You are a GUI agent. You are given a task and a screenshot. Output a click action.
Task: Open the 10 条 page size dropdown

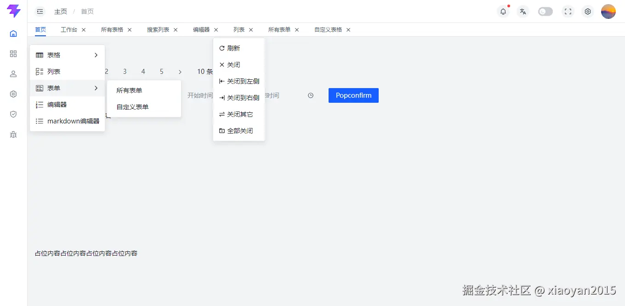[x=205, y=72]
